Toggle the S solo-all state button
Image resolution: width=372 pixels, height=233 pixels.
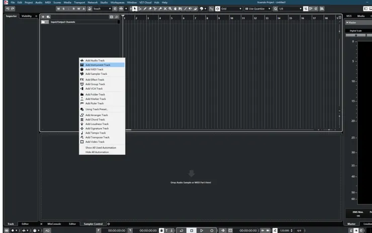(63, 9)
